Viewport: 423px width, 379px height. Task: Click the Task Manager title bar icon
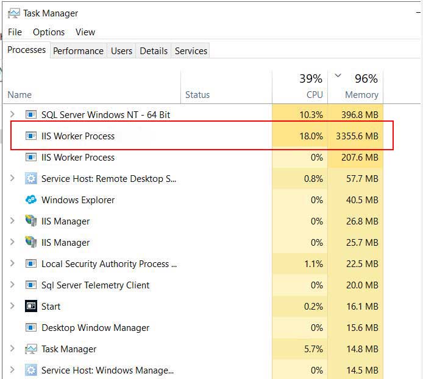tap(14, 13)
